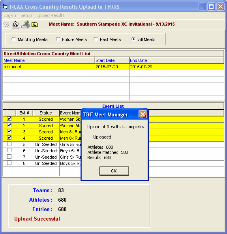
Task: Open the Setup menu
Action: point(26,15)
